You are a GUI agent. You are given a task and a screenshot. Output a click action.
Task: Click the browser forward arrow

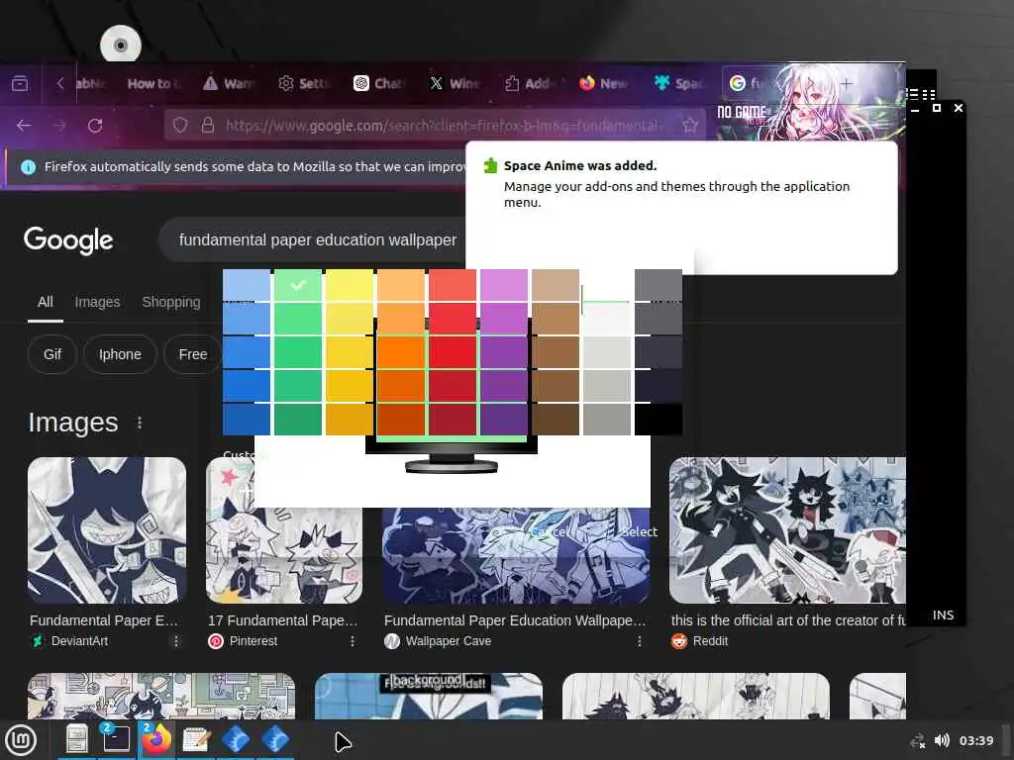(x=59, y=126)
